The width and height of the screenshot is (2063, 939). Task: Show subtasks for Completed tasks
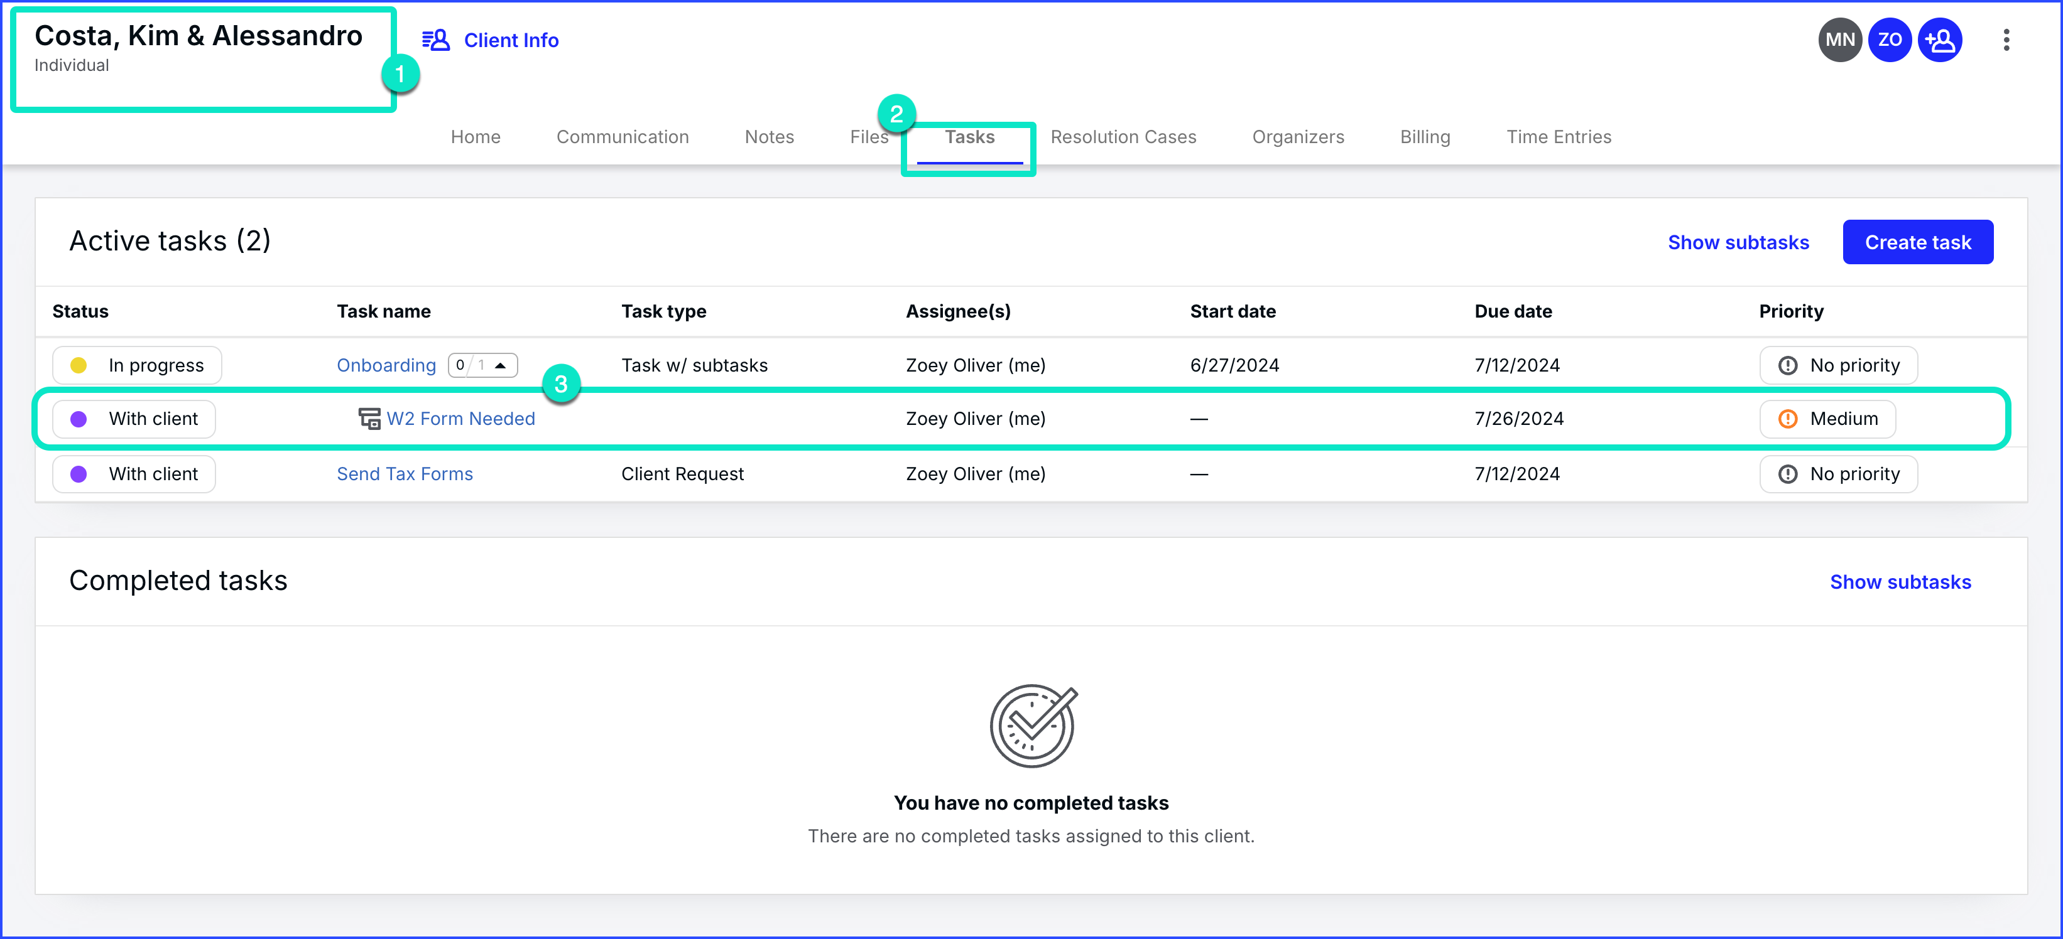(1900, 582)
